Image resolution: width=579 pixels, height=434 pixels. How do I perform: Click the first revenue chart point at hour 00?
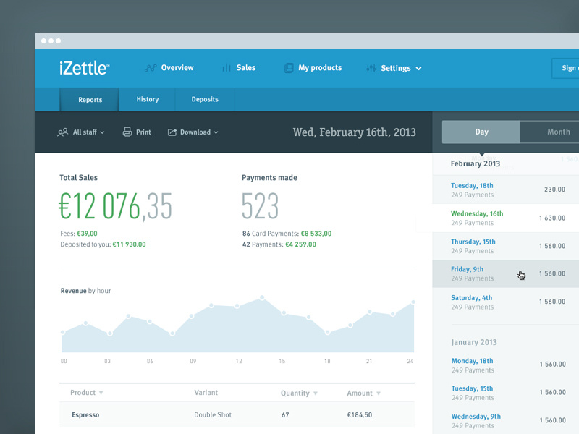click(63, 333)
